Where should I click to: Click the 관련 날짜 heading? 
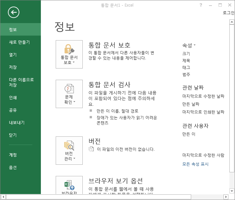click(x=193, y=88)
